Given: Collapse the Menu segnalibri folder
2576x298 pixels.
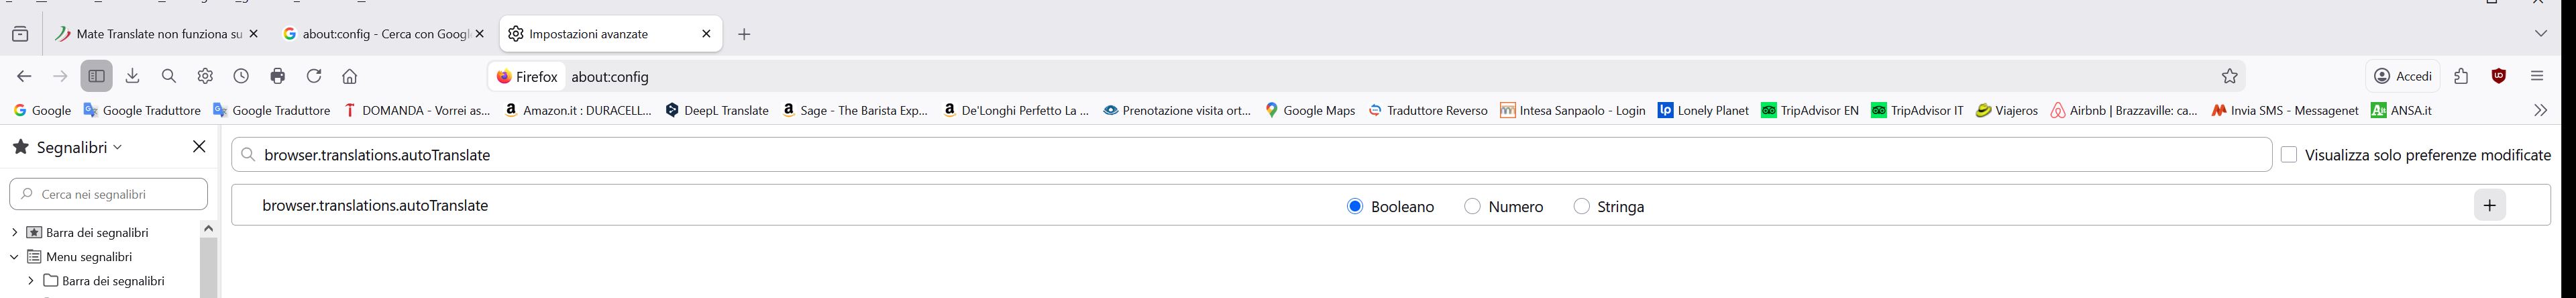Looking at the screenshot, I should 15,257.
